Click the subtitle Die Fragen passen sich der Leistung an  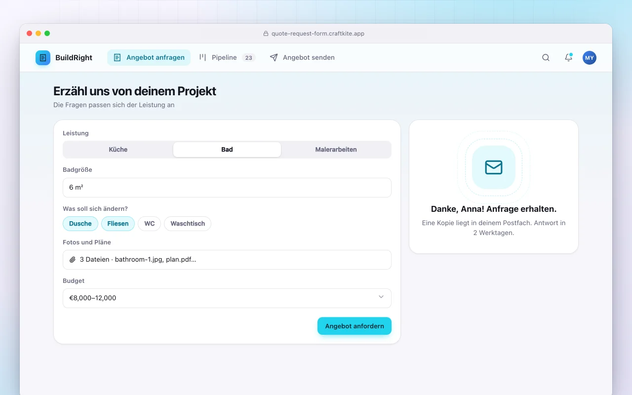114,105
